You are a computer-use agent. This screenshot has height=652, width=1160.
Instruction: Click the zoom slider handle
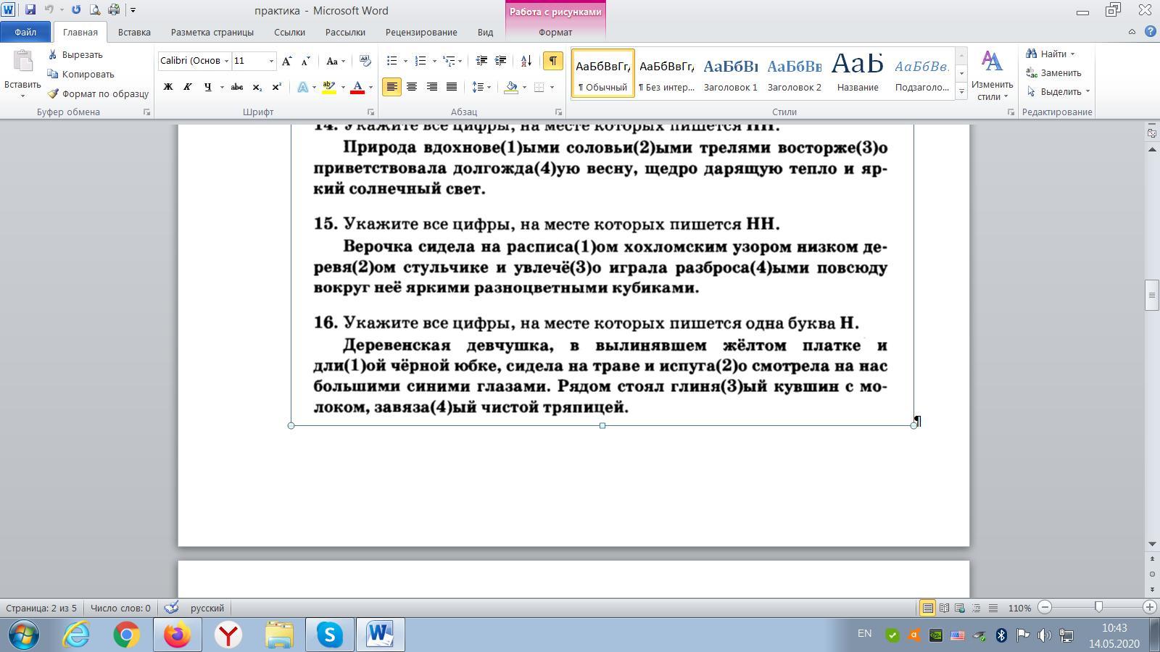click(1098, 607)
